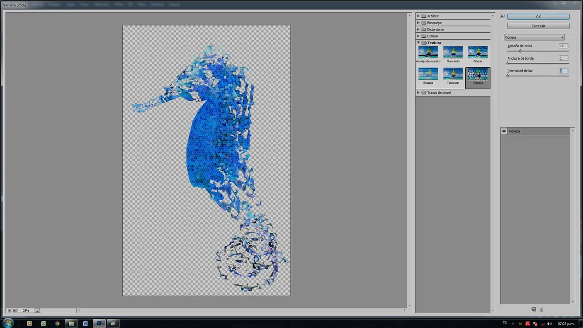Click the preview horizontal scrollbar left arrow
This screenshot has height=328, width=583.
pyautogui.click(x=79, y=311)
